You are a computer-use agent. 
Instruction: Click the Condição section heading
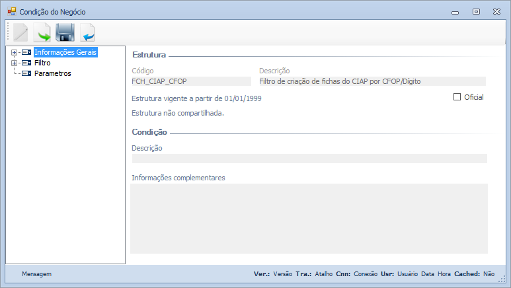coord(149,132)
